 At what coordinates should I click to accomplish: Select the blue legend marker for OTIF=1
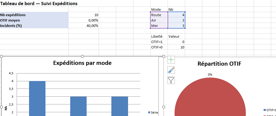tap(265, 110)
